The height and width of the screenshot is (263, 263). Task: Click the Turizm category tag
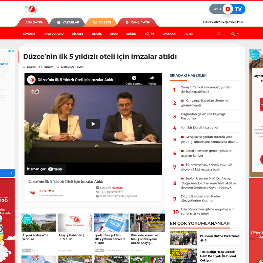tap(48, 67)
